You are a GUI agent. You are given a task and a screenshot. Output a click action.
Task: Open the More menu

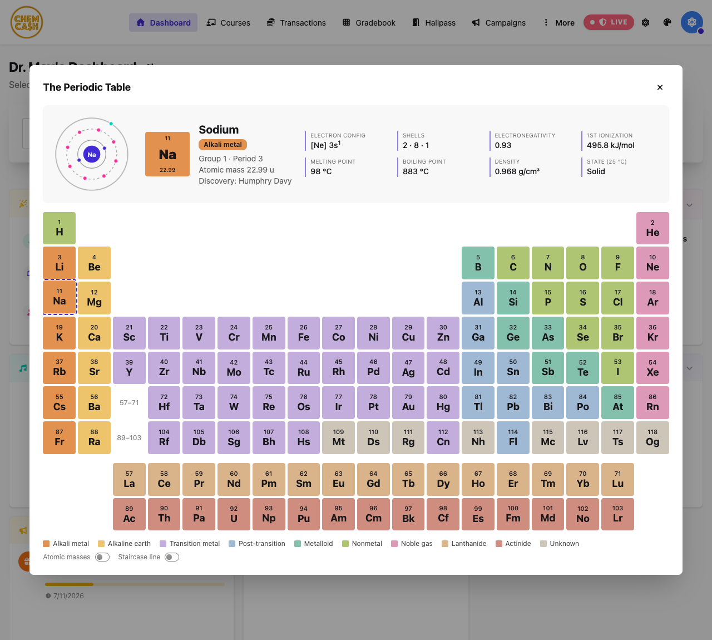pyautogui.click(x=558, y=23)
